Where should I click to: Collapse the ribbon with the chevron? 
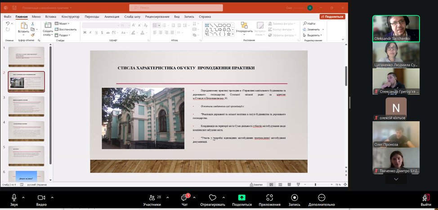(343, 40)
